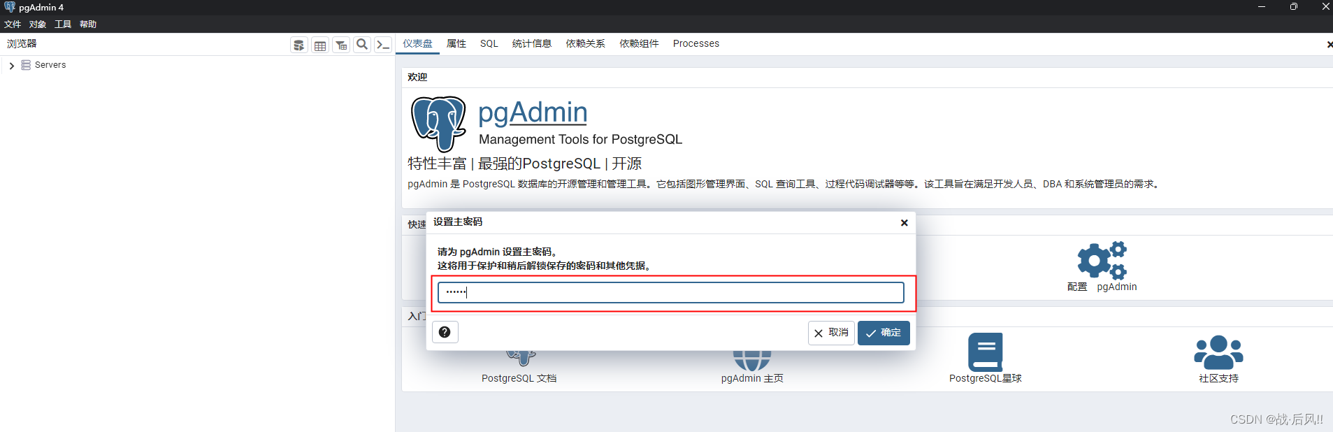Click the Servers stack icon
The height and width of the screenshot is (432, 1333).
click(26, 65)
